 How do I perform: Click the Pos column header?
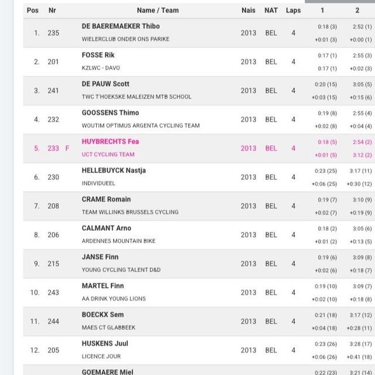[x=33, y=11]
